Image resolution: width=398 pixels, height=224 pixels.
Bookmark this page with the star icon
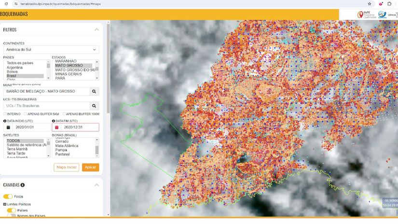point(370,3)
